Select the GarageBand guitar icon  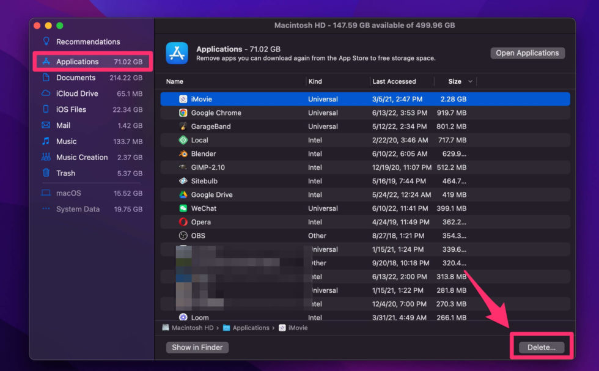[183, 127]
